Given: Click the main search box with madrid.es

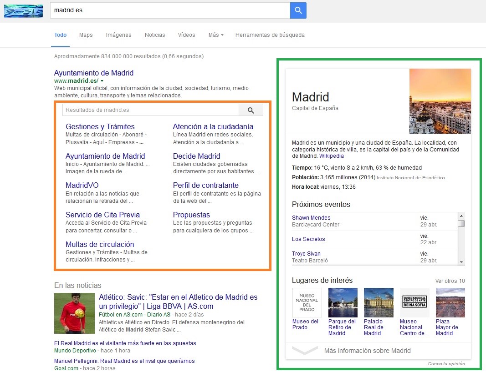Looking at the screenshot, I should tap(170, 10).
